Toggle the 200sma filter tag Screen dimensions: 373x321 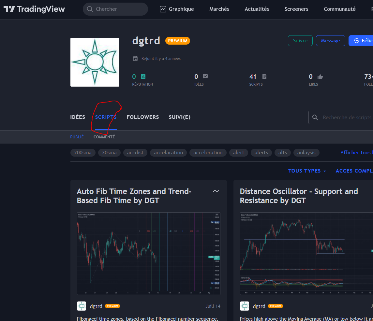pyautogui.click(x=83, y=152)
